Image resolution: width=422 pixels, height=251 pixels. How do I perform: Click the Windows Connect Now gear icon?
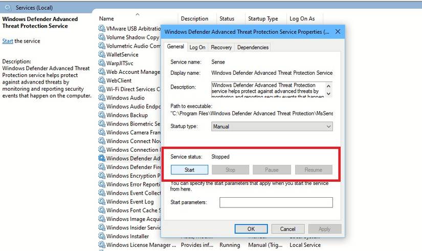tap(102, 141)
